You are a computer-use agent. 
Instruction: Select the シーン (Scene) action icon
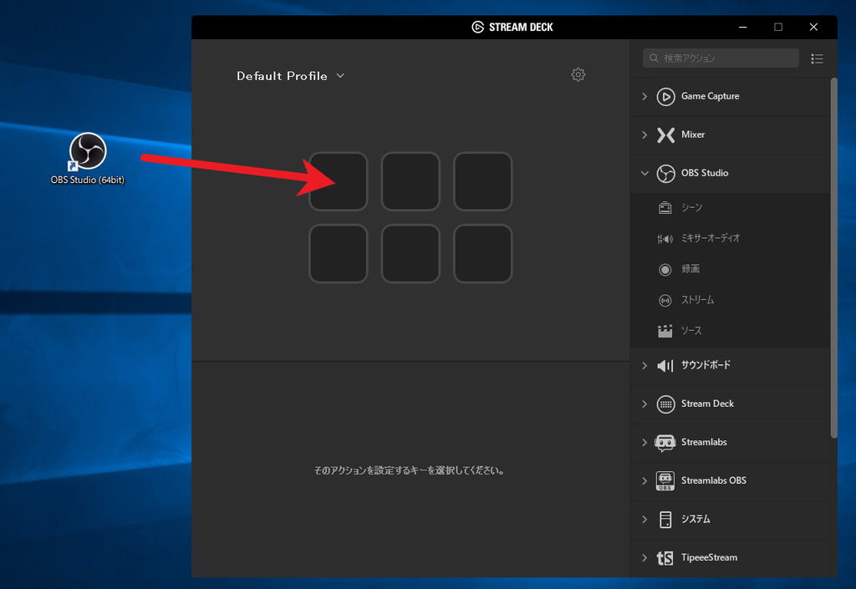coord(665,208)
